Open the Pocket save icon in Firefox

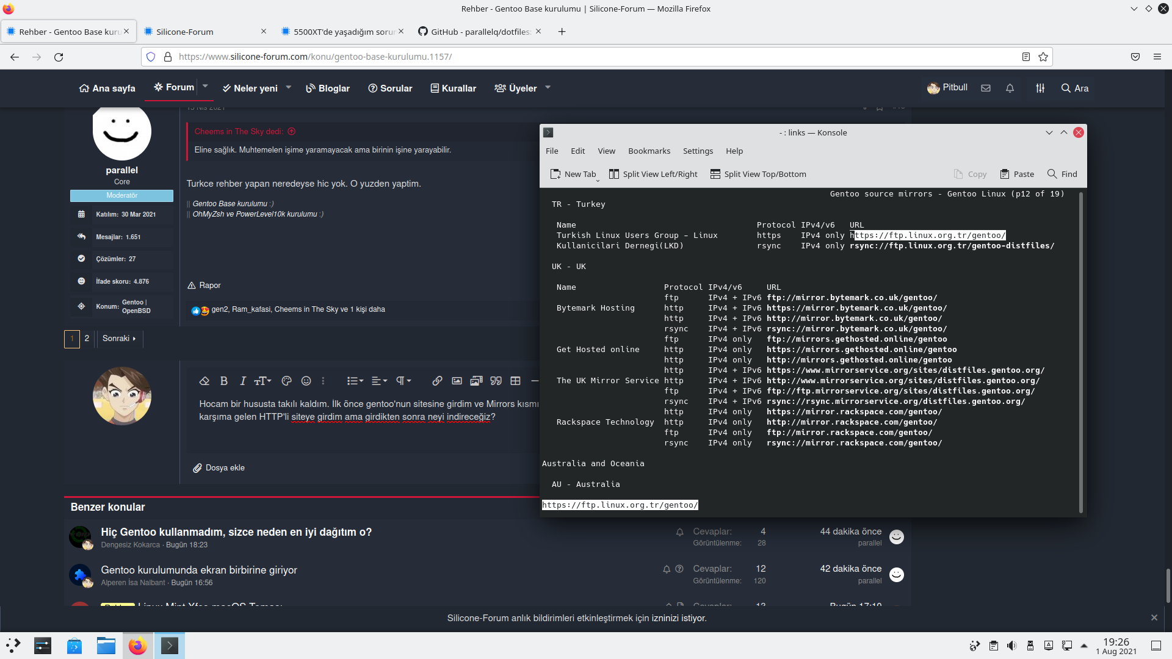(x=1135, y=57)
